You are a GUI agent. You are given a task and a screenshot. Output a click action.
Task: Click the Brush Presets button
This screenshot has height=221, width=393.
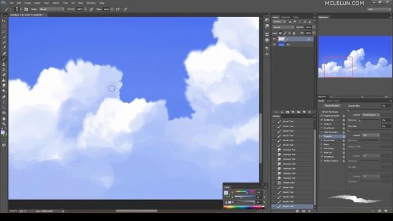(332, 106)
